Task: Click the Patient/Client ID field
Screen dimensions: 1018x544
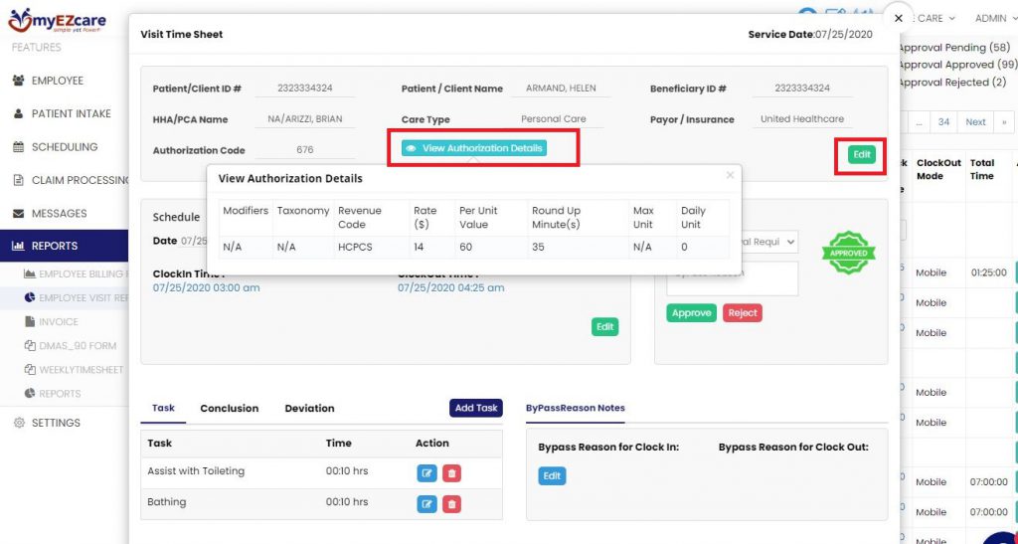Action: [x=304, y=89]
